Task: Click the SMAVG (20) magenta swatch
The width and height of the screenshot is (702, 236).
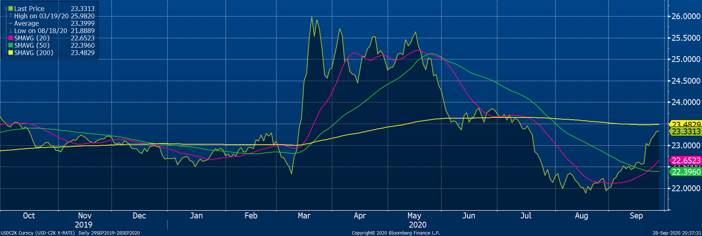Action: click(11, 38)
